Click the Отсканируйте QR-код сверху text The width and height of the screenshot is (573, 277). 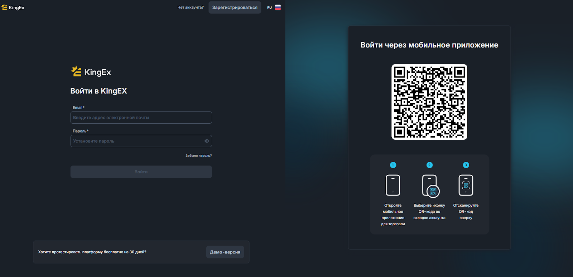[x=466, y=212]
